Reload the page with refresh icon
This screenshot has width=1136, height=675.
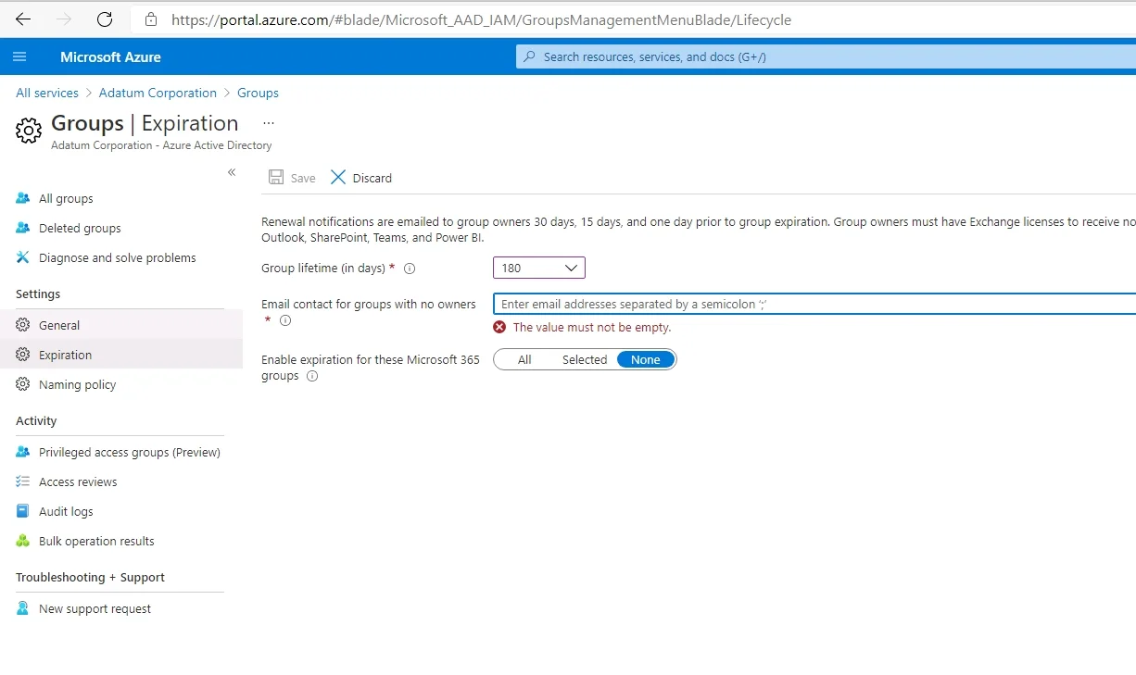point(105,19)
